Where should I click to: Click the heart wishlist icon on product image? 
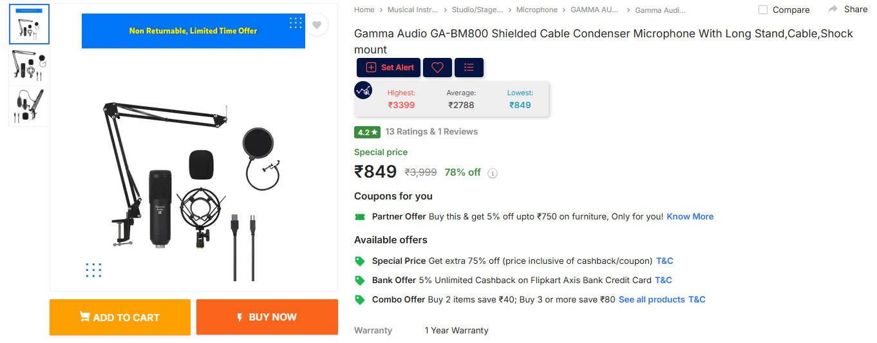(316, 25)
